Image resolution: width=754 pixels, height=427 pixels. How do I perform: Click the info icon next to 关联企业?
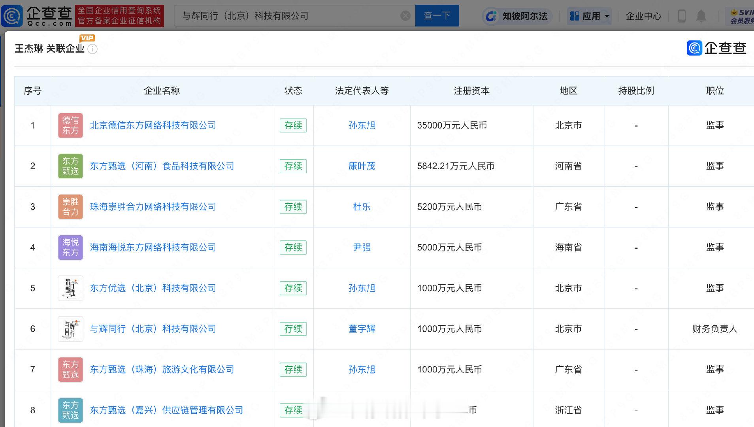point(92,49)
